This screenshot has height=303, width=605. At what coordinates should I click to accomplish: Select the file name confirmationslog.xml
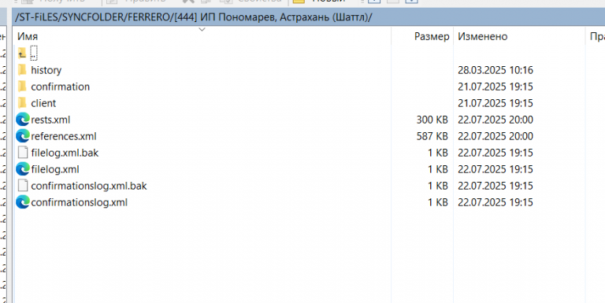pos(79,203)
